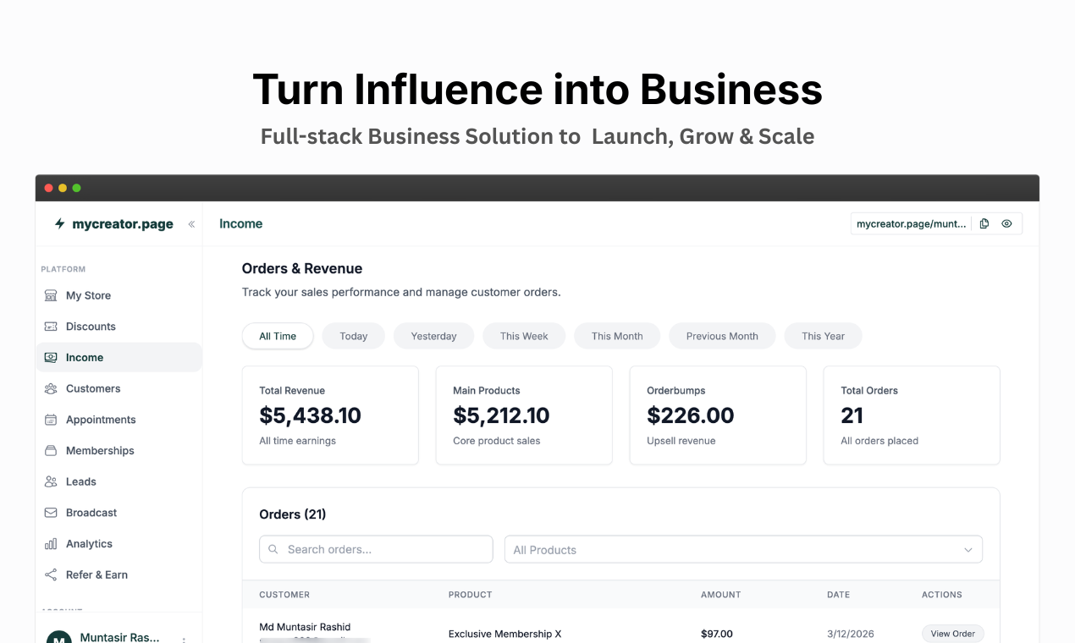Open Analytics section

[x=119, y=544]
